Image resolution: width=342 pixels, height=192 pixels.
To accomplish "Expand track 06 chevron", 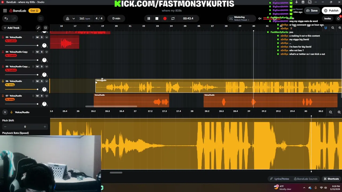I will click(x=46, y=81).
